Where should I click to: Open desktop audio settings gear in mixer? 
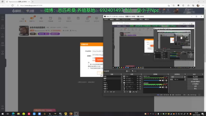pos(166,87)
